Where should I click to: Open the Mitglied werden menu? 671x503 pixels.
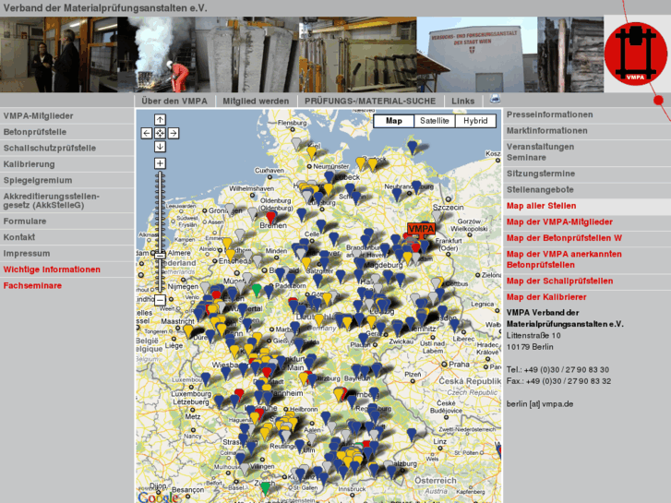coord(256,101)
